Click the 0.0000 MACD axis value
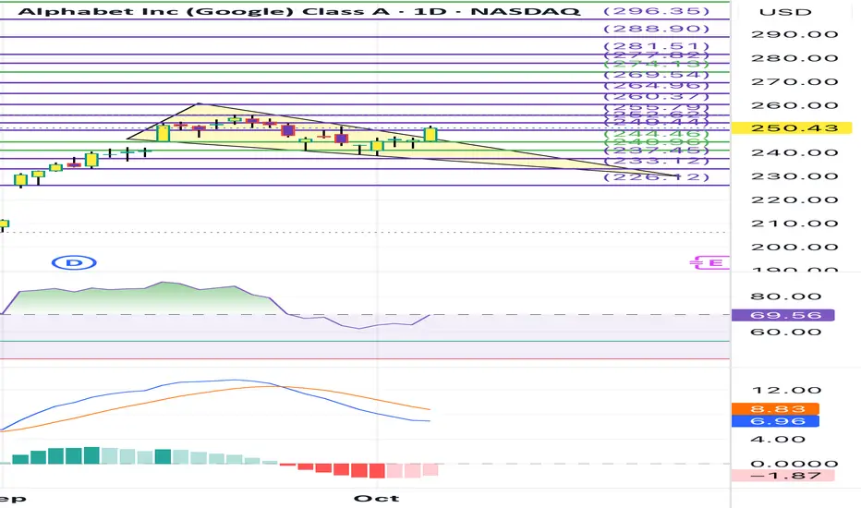Image resolution: width=861 pixels, height=508 pixels. 794,464
